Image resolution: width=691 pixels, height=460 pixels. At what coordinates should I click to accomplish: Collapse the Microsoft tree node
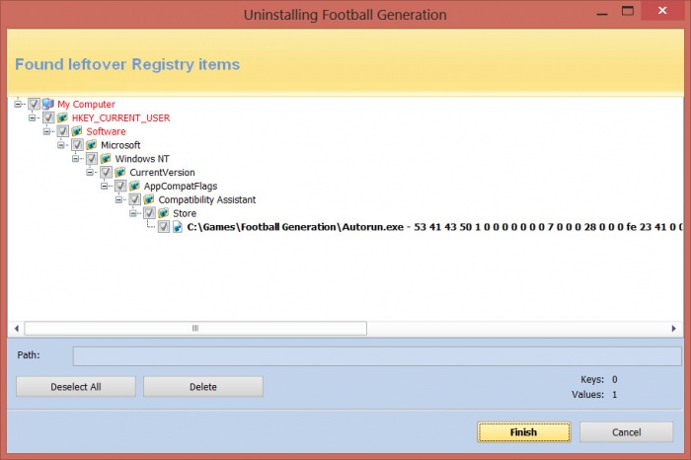click(x=61, y=145)
